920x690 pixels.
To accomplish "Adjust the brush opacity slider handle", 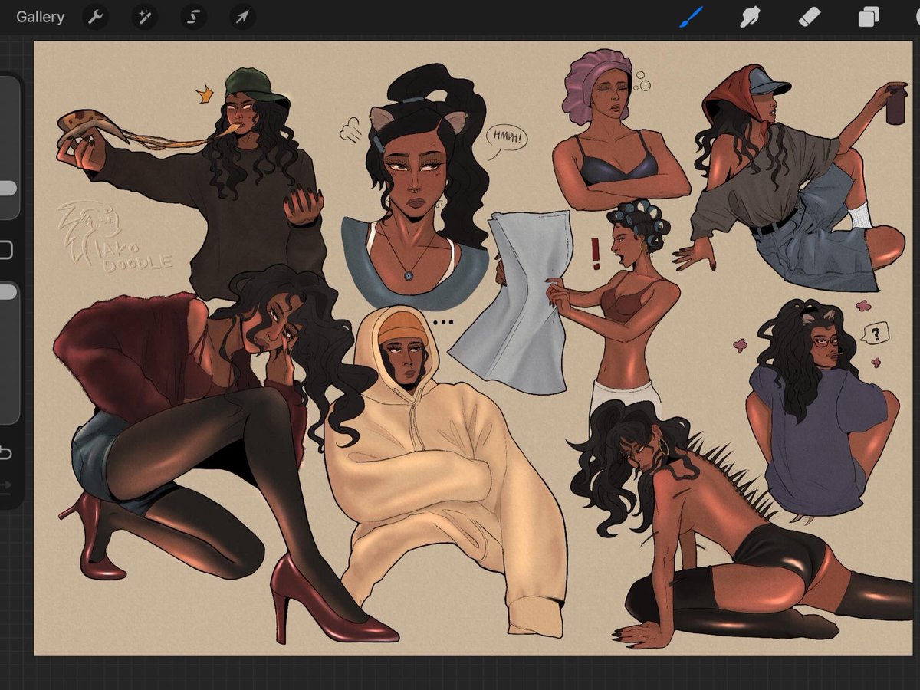I will coord(7,292).
